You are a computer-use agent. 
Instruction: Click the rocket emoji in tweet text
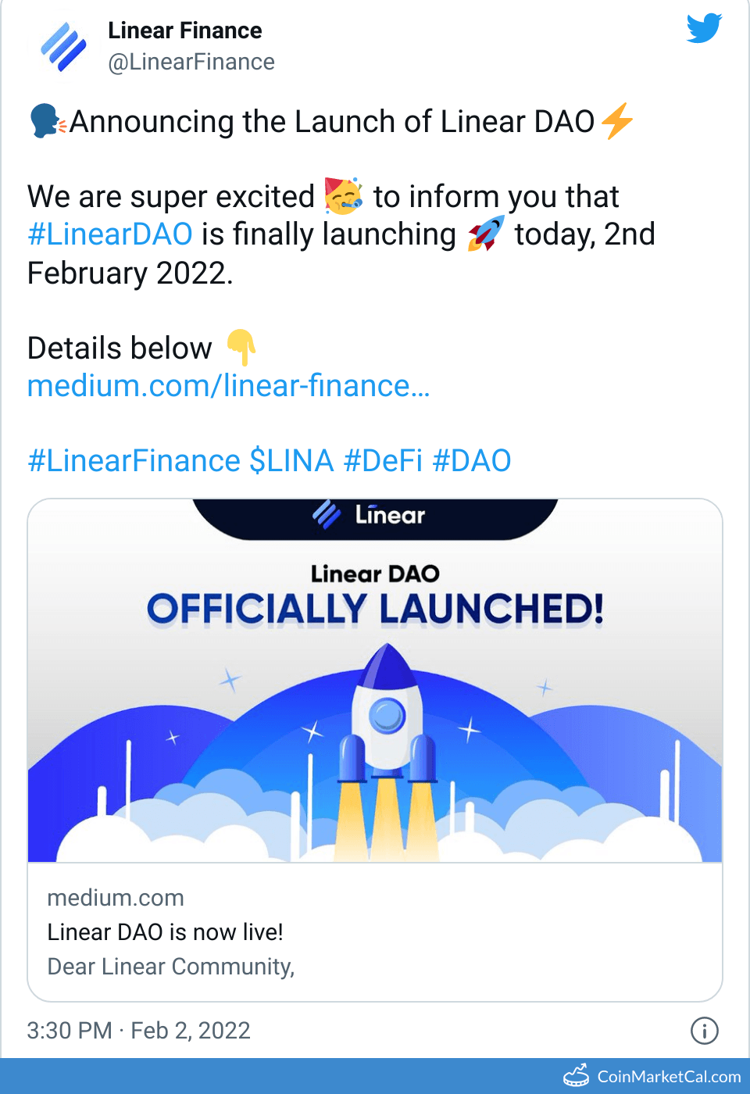click(486, 234)
